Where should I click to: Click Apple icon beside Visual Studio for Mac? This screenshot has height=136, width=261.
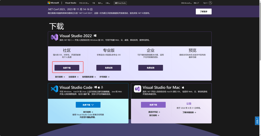click(183, 87)
